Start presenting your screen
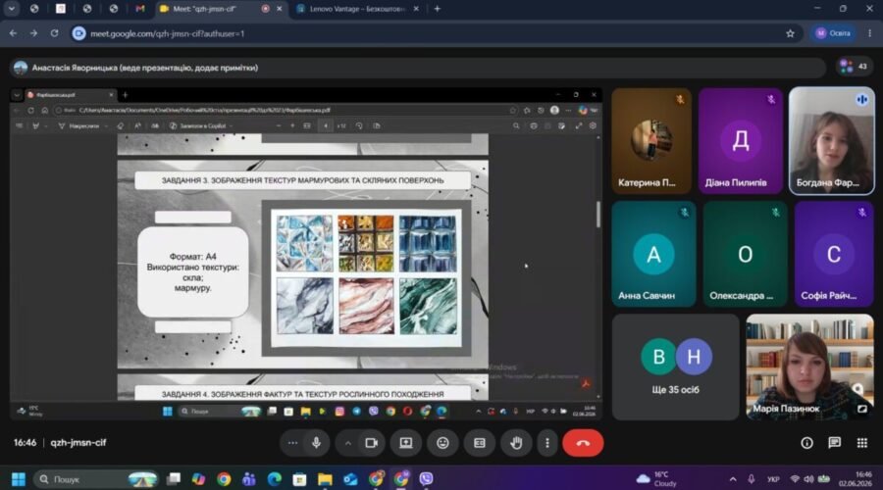Image resolution: width=883 pixels, height=490 pixels. click(406, 443)
